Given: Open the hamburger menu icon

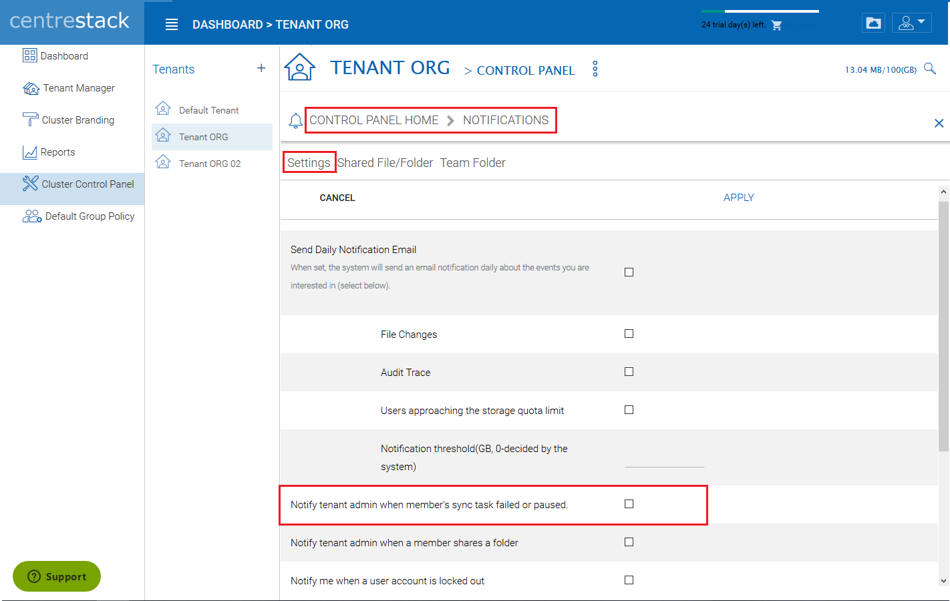Looking at the screenshot, I should (x=172, y=25).
